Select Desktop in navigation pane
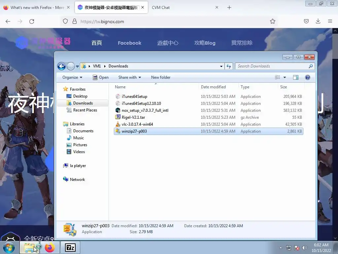Screen dimensions: 338x254 [x=80, y=96]
